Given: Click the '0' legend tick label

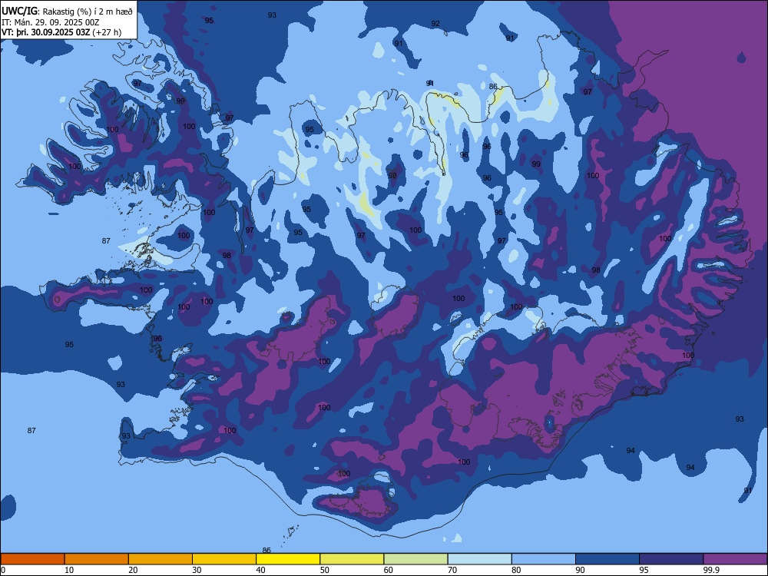Looking at the screenshot, I should tap(2, 570).
